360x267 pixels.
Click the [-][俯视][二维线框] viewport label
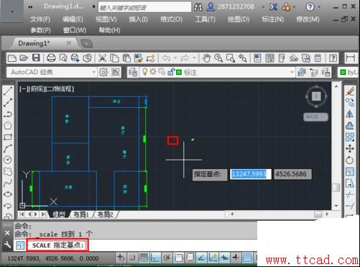pyautogui.click(x=47, y=89)
